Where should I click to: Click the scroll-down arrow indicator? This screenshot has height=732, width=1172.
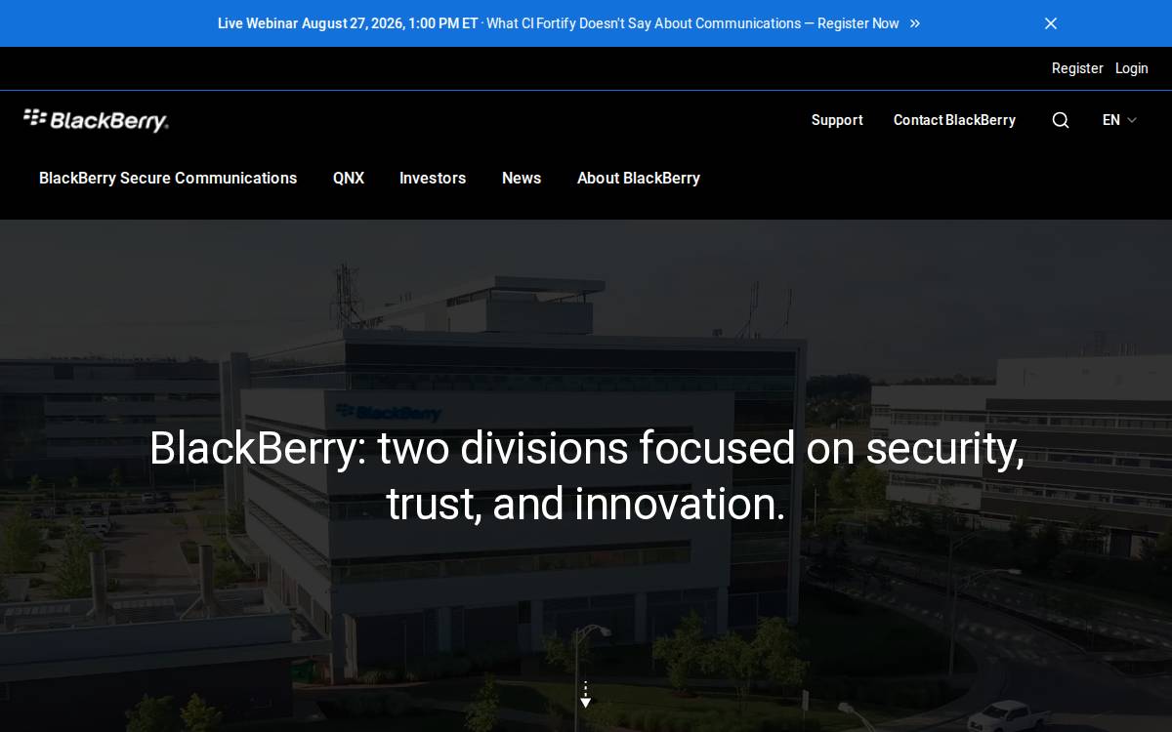[x=585, y=695]
